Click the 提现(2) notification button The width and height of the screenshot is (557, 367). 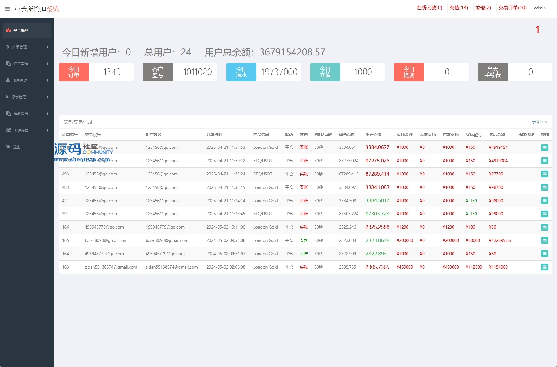pos(483,8)
